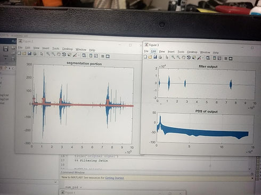Expand the left panel chevron dropdown
261x195 pixels.
click(x=55, y=182)
